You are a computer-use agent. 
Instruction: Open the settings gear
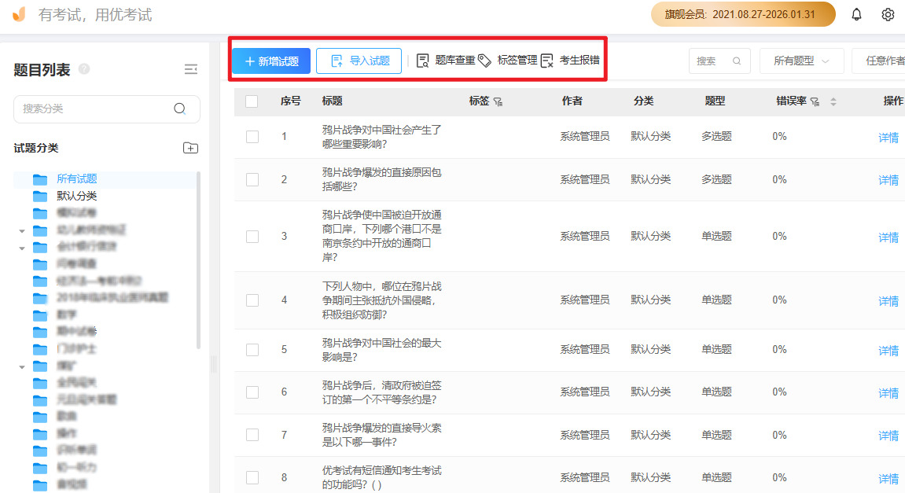pyautogui.click(x=889, y=14)
